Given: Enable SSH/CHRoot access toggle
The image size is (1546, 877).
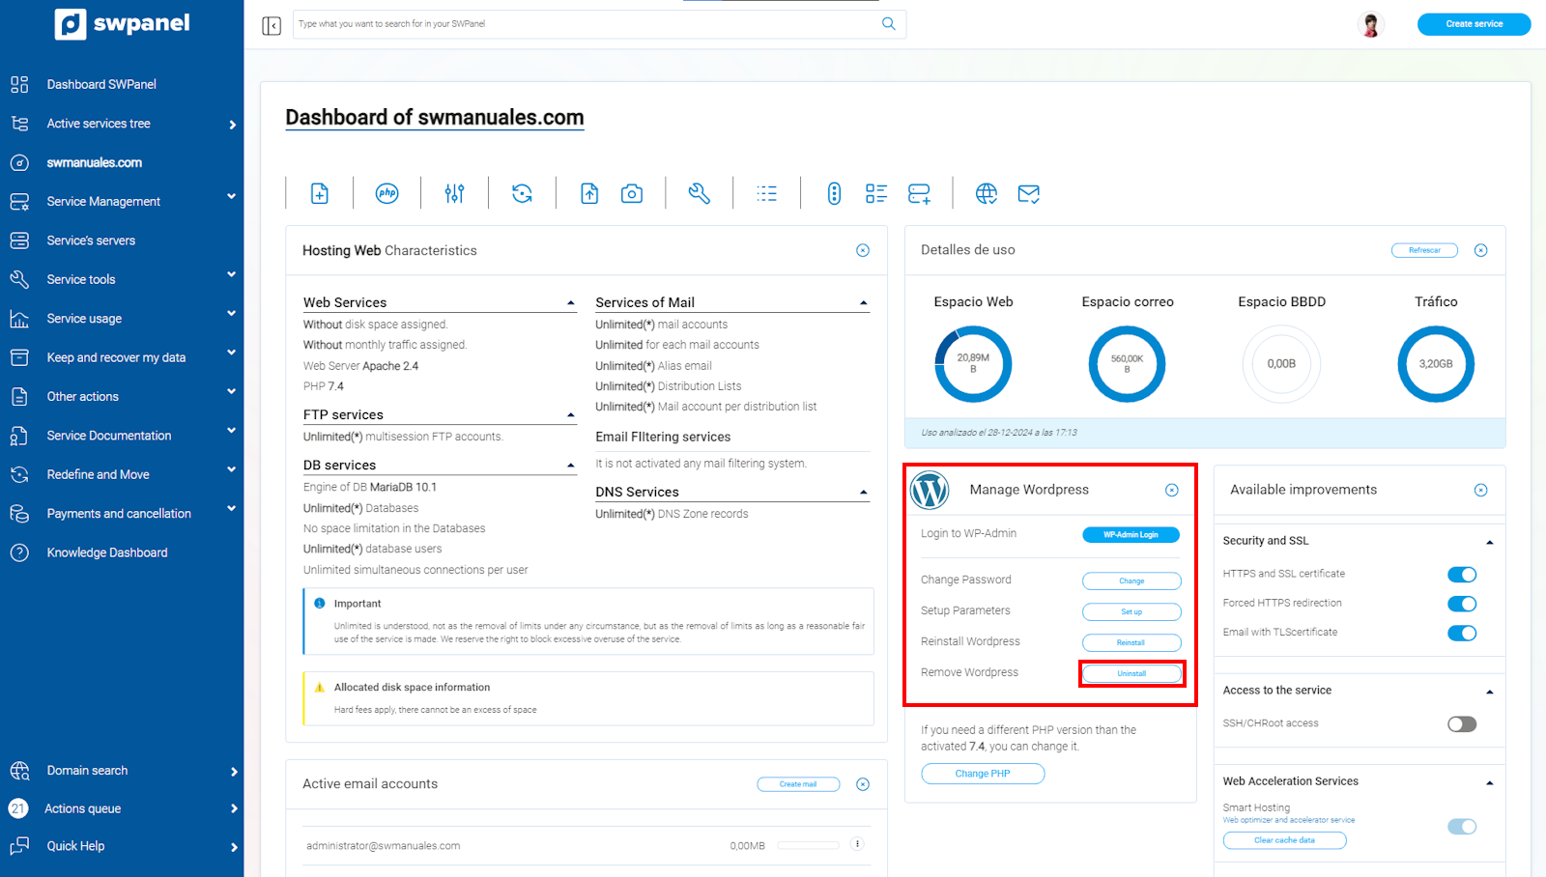Looking at the screenshot, I should click(x=1462, y=724).
